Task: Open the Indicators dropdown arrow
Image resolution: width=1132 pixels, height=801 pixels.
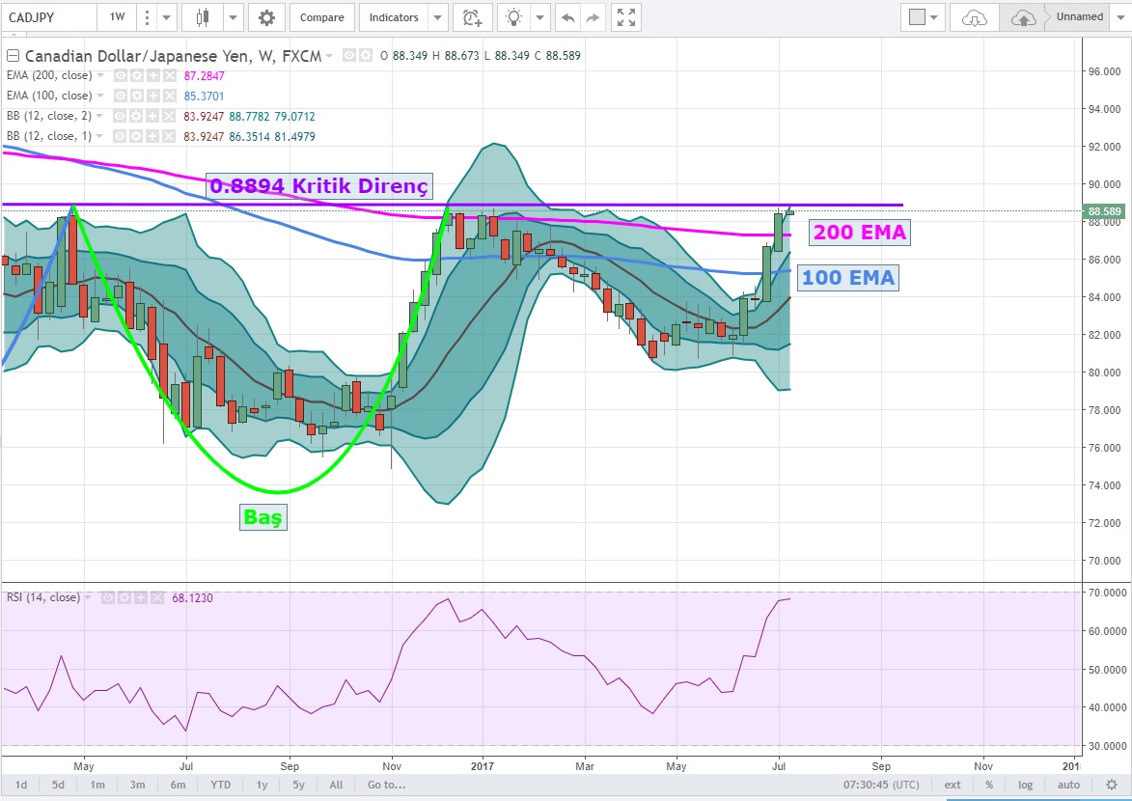Action: pyautogui.click(x=438, y=17)
